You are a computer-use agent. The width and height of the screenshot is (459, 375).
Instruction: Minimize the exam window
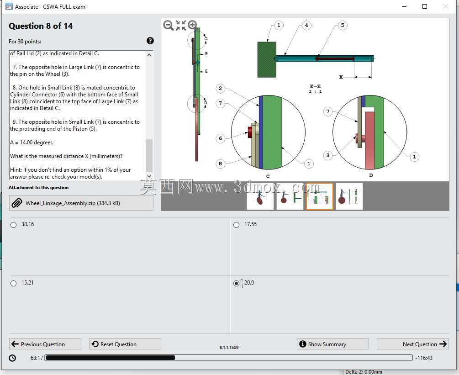404,6
